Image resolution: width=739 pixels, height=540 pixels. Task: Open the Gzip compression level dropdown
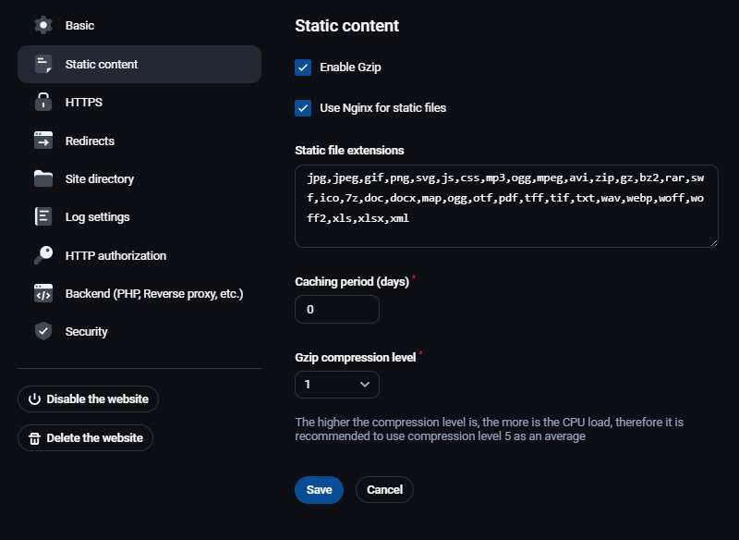coord(337,384)
